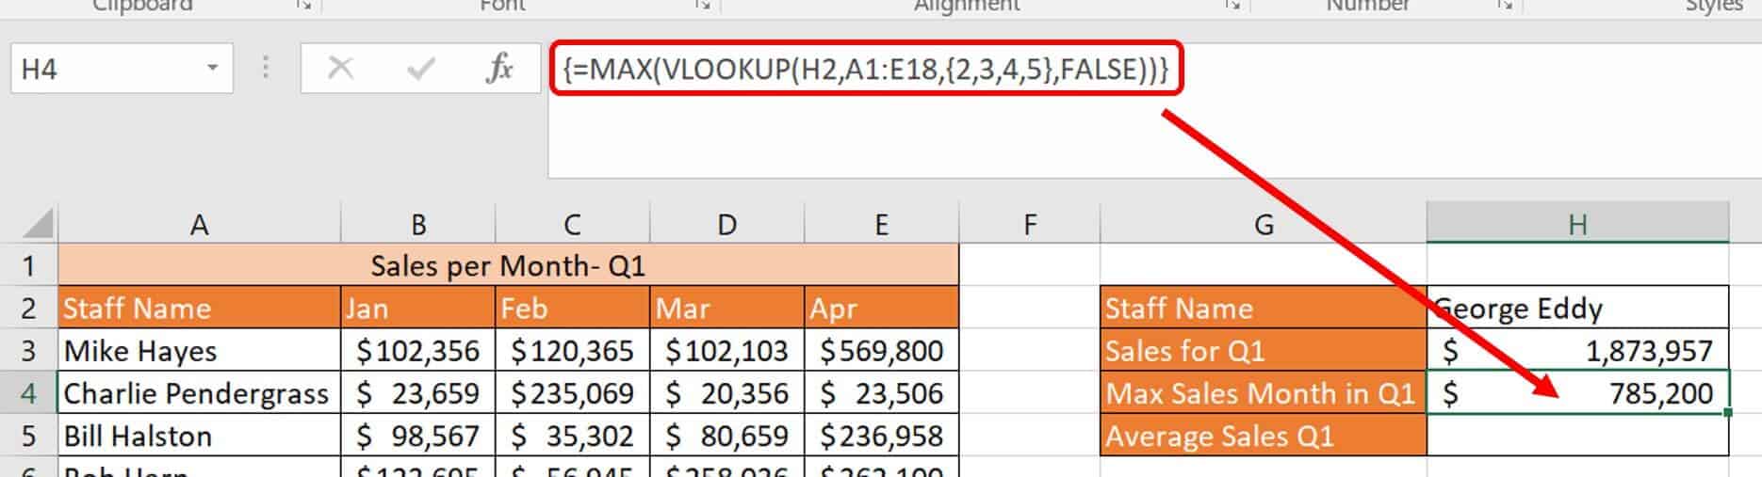This screenshot has height=477, width=1762.
Task: Select row 1 header
Action: 28,265
